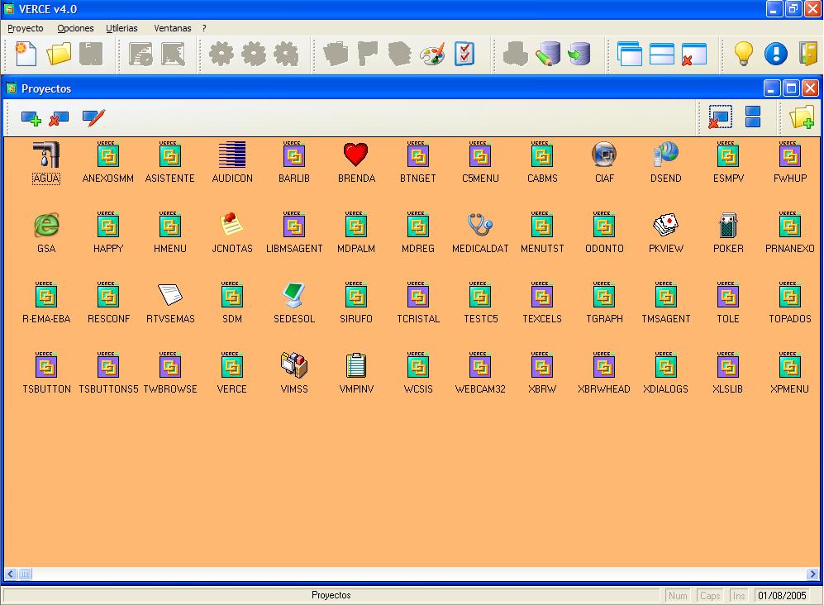Click the database with pencil icon
The image size is (824, 605).
547,55
